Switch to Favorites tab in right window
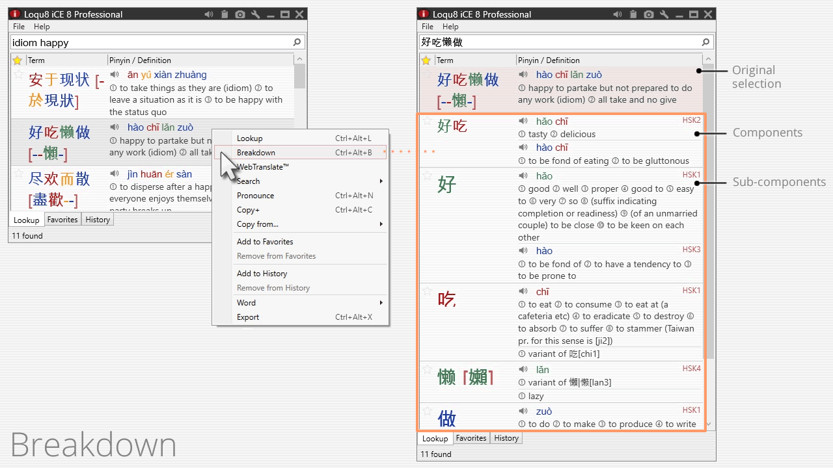This screenshot has width=833, height=468. tap(471, 438)
